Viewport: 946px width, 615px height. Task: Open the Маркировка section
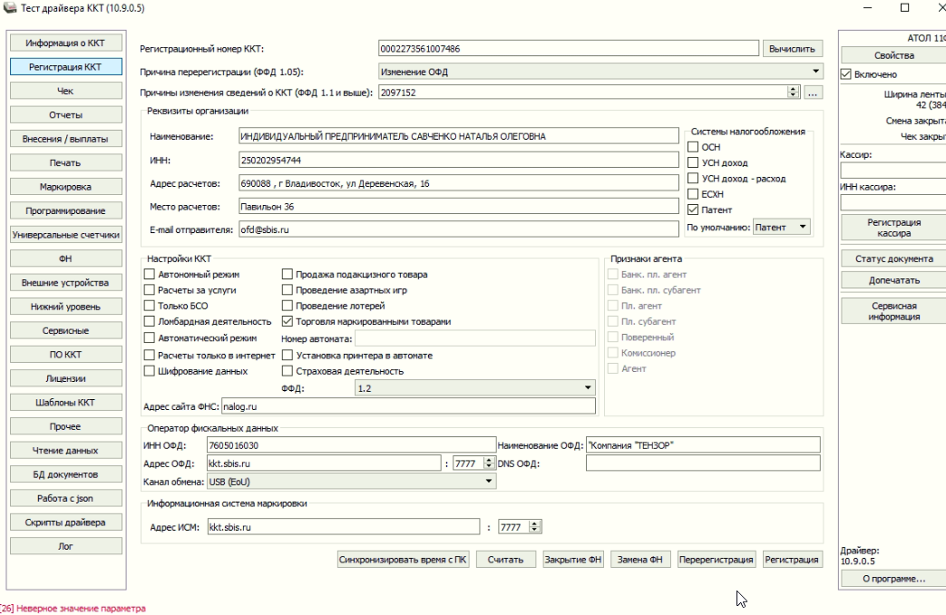[x=65, y=187]
